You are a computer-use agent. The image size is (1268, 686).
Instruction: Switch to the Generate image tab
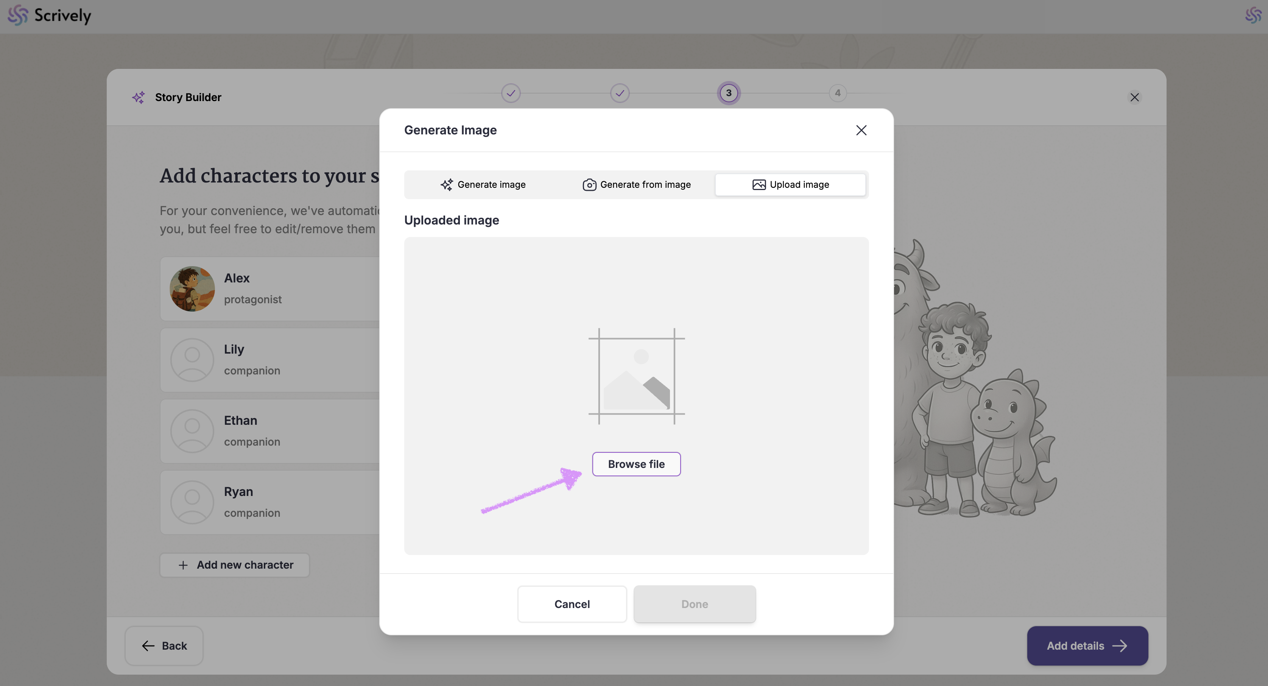pyautogui.click(x=483, y=185)
